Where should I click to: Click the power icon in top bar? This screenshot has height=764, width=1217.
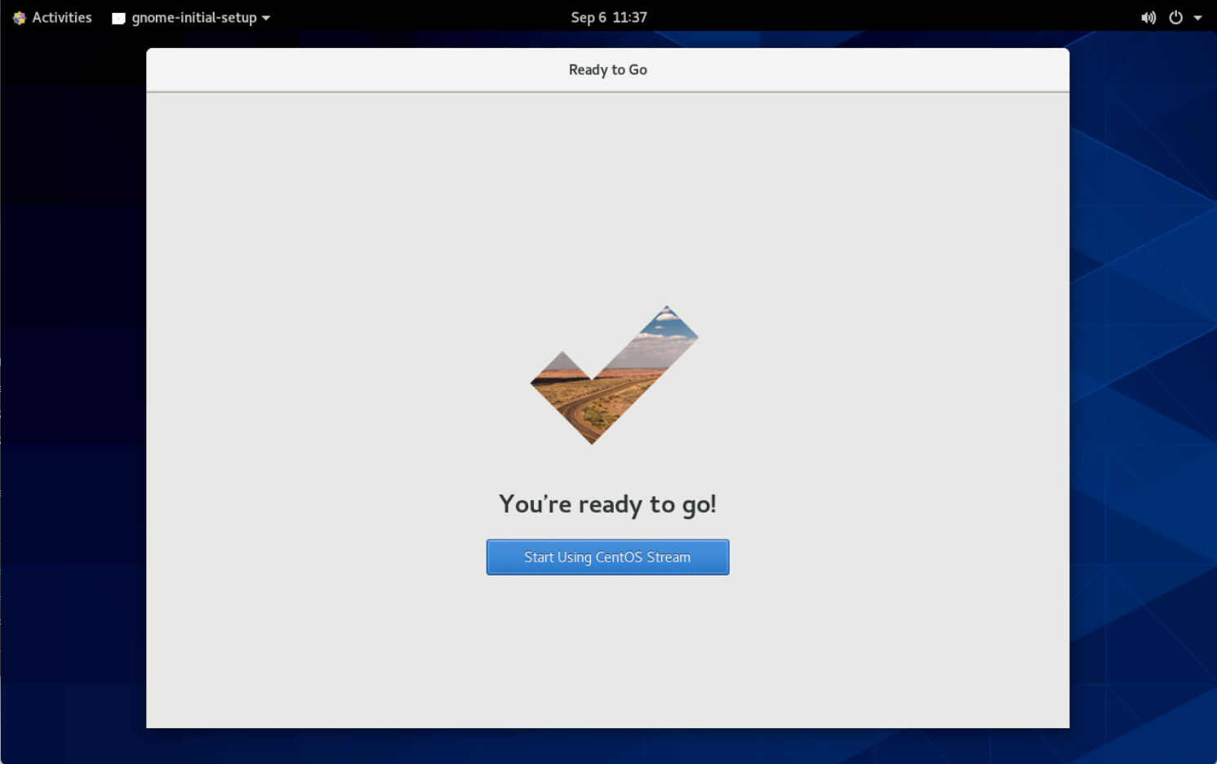click(x=1175, y=17)
